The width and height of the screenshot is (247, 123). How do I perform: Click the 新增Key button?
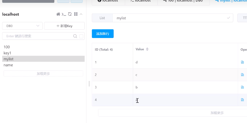tap(64, 26)
